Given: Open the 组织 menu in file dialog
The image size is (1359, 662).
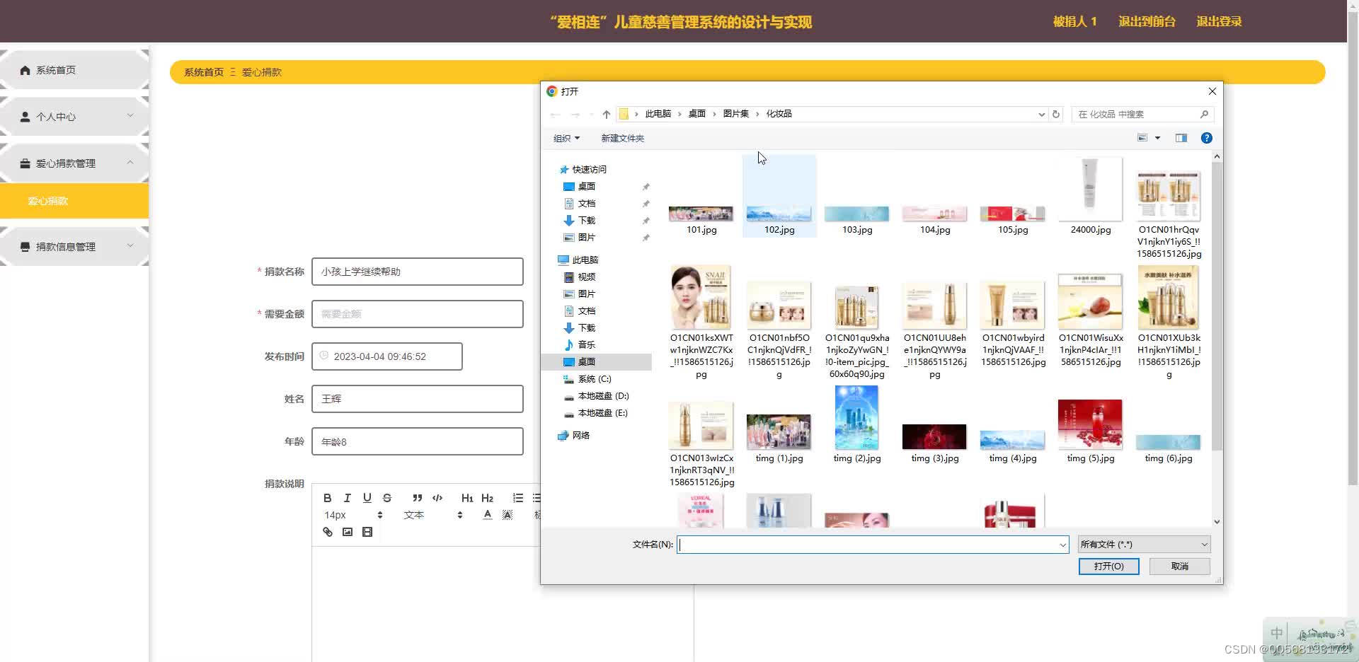Looking at the screenshot, I should coord(566,139).
